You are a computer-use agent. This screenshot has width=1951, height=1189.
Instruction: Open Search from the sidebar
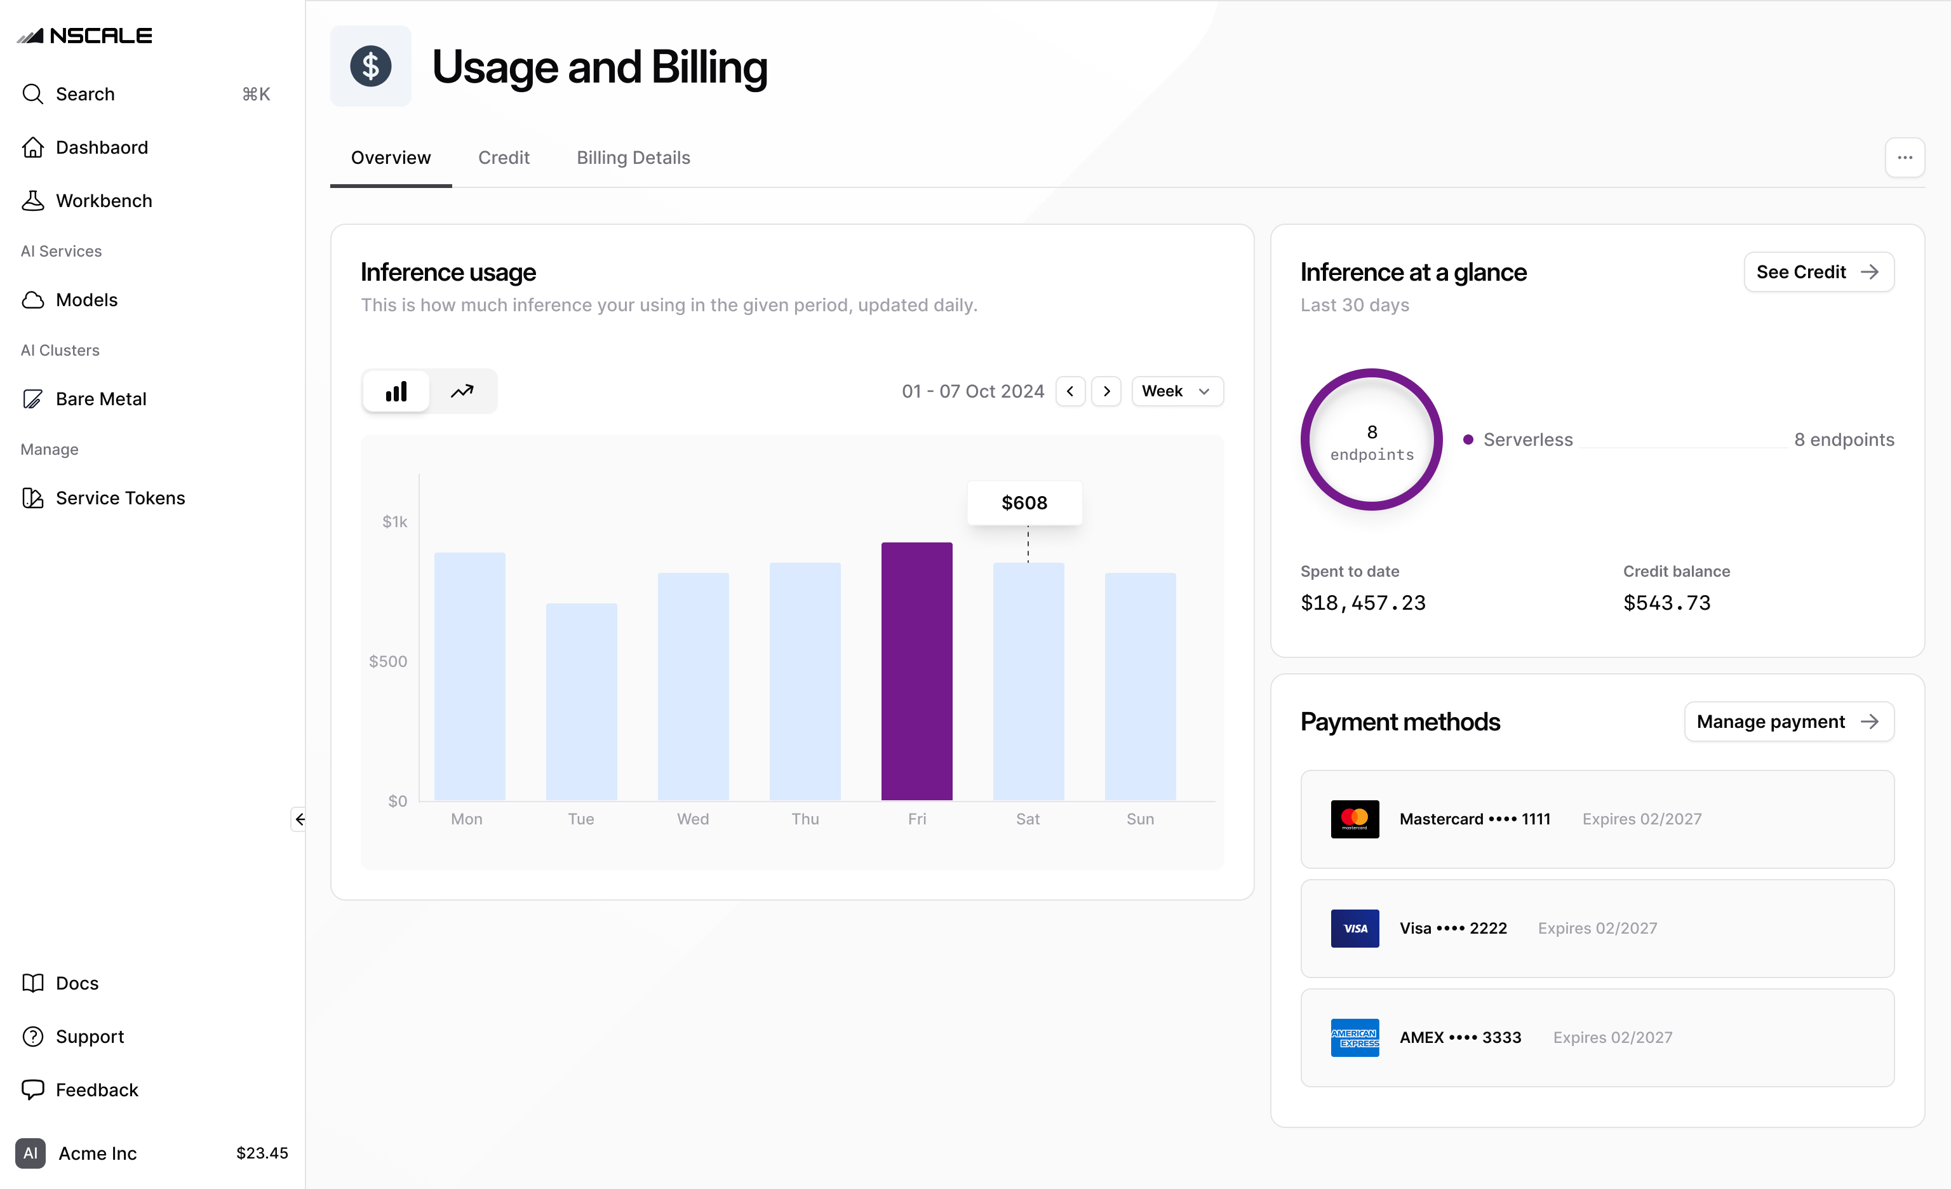[145, 94]
